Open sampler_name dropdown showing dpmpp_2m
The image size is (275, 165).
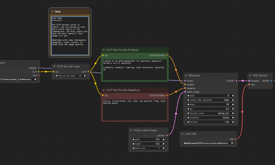tap(210, 113)
